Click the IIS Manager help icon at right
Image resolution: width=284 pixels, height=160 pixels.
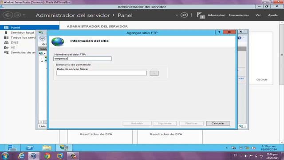click(x=240, y=38)
